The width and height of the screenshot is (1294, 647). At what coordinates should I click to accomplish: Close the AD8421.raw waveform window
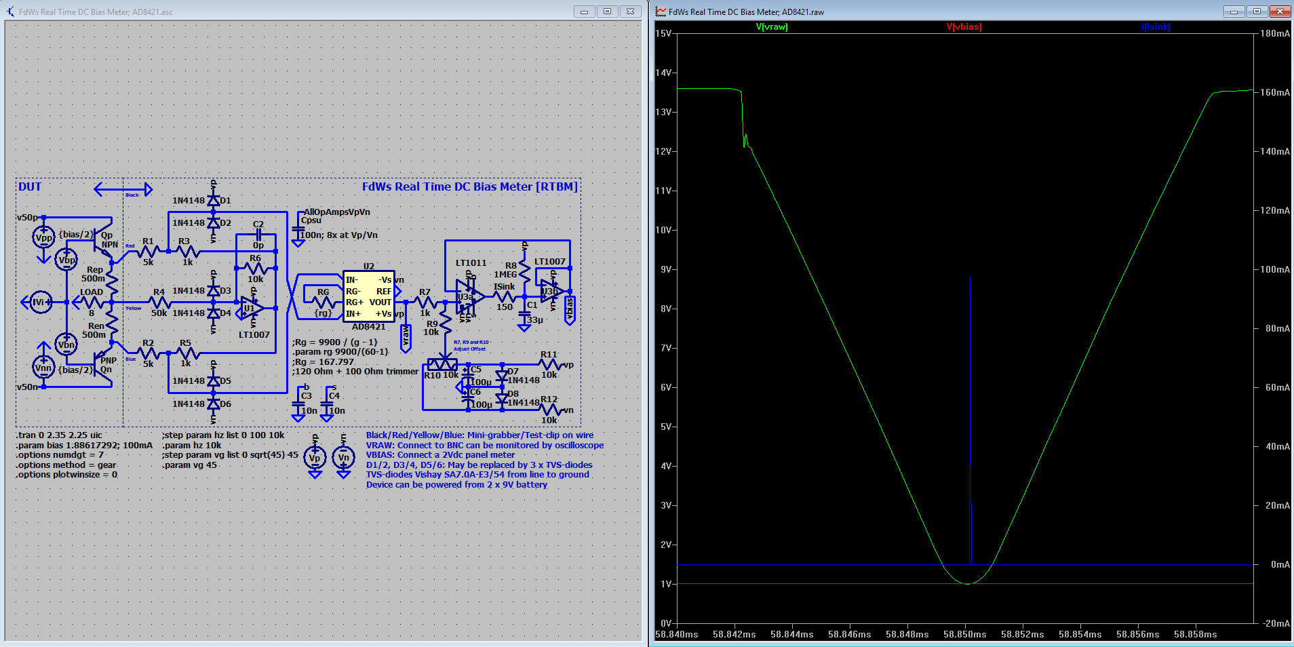pos(1280,12)
